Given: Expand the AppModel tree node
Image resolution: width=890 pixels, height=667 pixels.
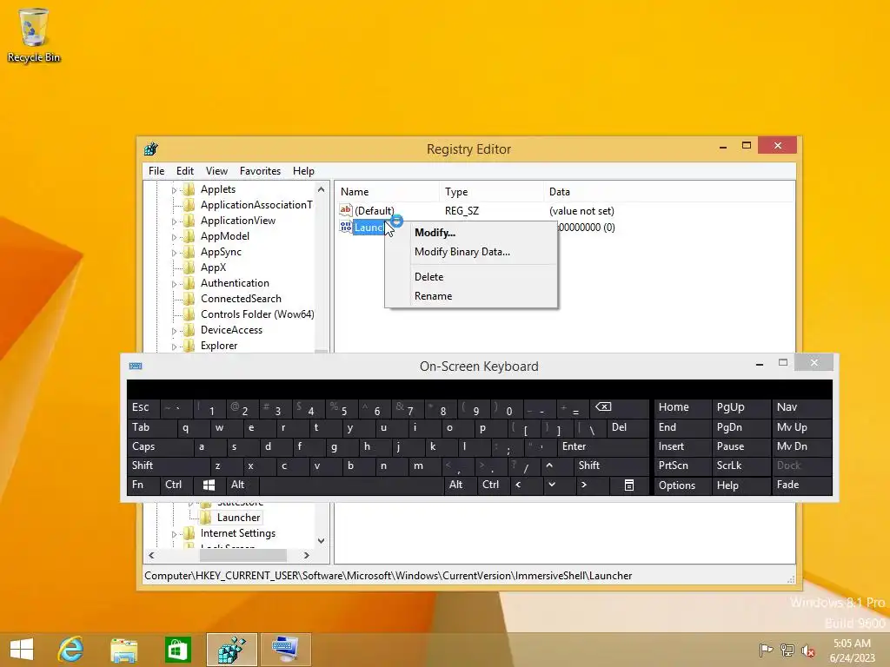Looking at the screenshot, I should (174, 237).
